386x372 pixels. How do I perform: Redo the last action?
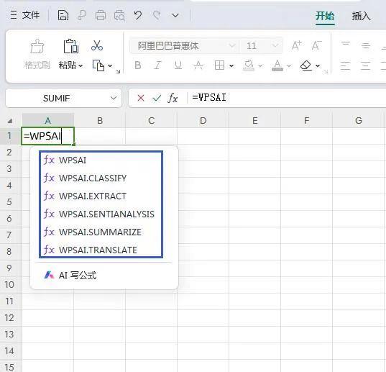[x=157, y=15]
